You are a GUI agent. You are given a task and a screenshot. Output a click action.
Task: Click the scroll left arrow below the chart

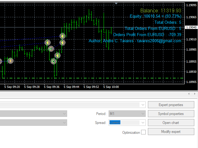(189, 94)
